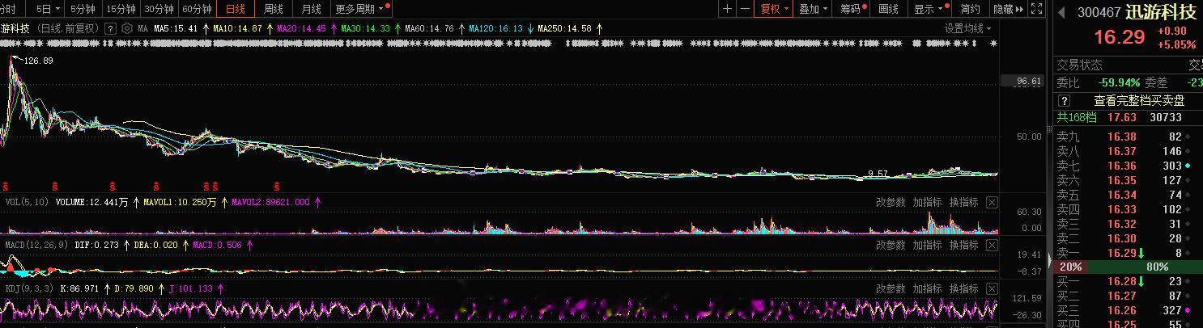
Task: Toggle the 筹码 chip distribution view
Action: point(852,9)
